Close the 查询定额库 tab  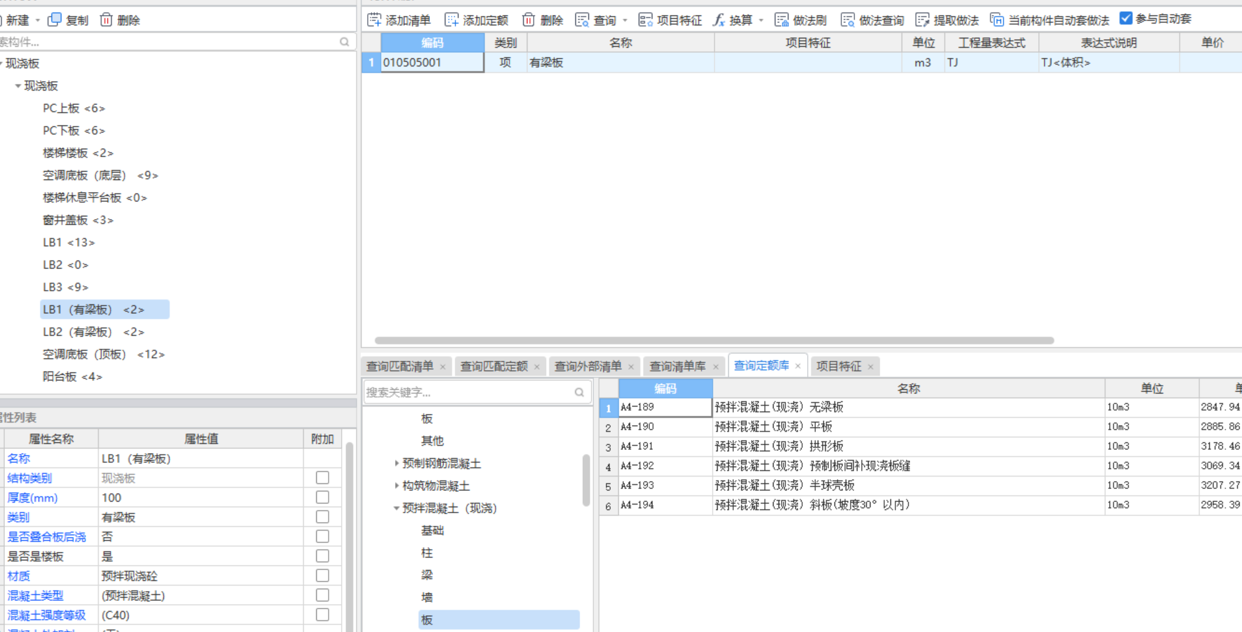pyautogui.click(x=798, y=366)
